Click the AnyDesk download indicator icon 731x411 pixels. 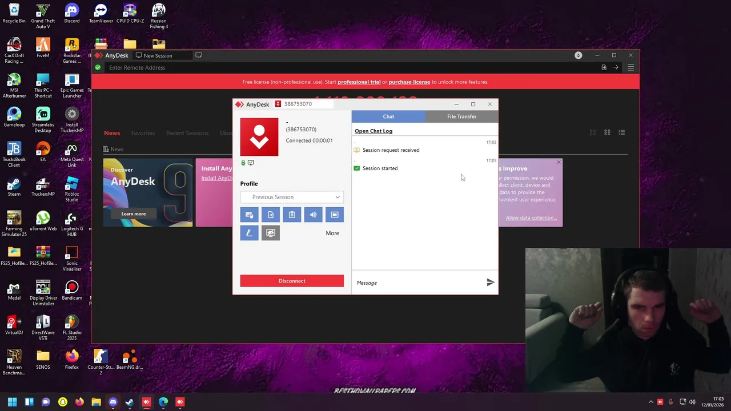point(579,55)
